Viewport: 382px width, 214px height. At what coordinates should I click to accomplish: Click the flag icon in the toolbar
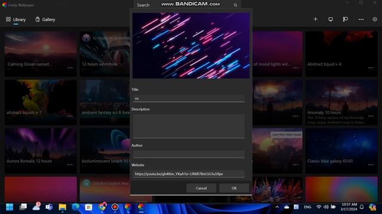point(346,19)
